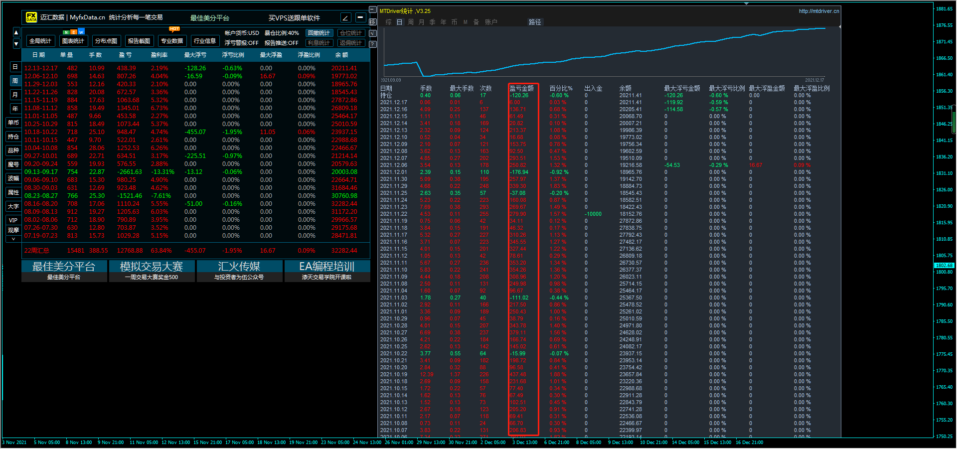Image resolution: width=957 pixels, height=449 pixels.
Task: Open the 观摩 observe side button
Action: (13, 230)
